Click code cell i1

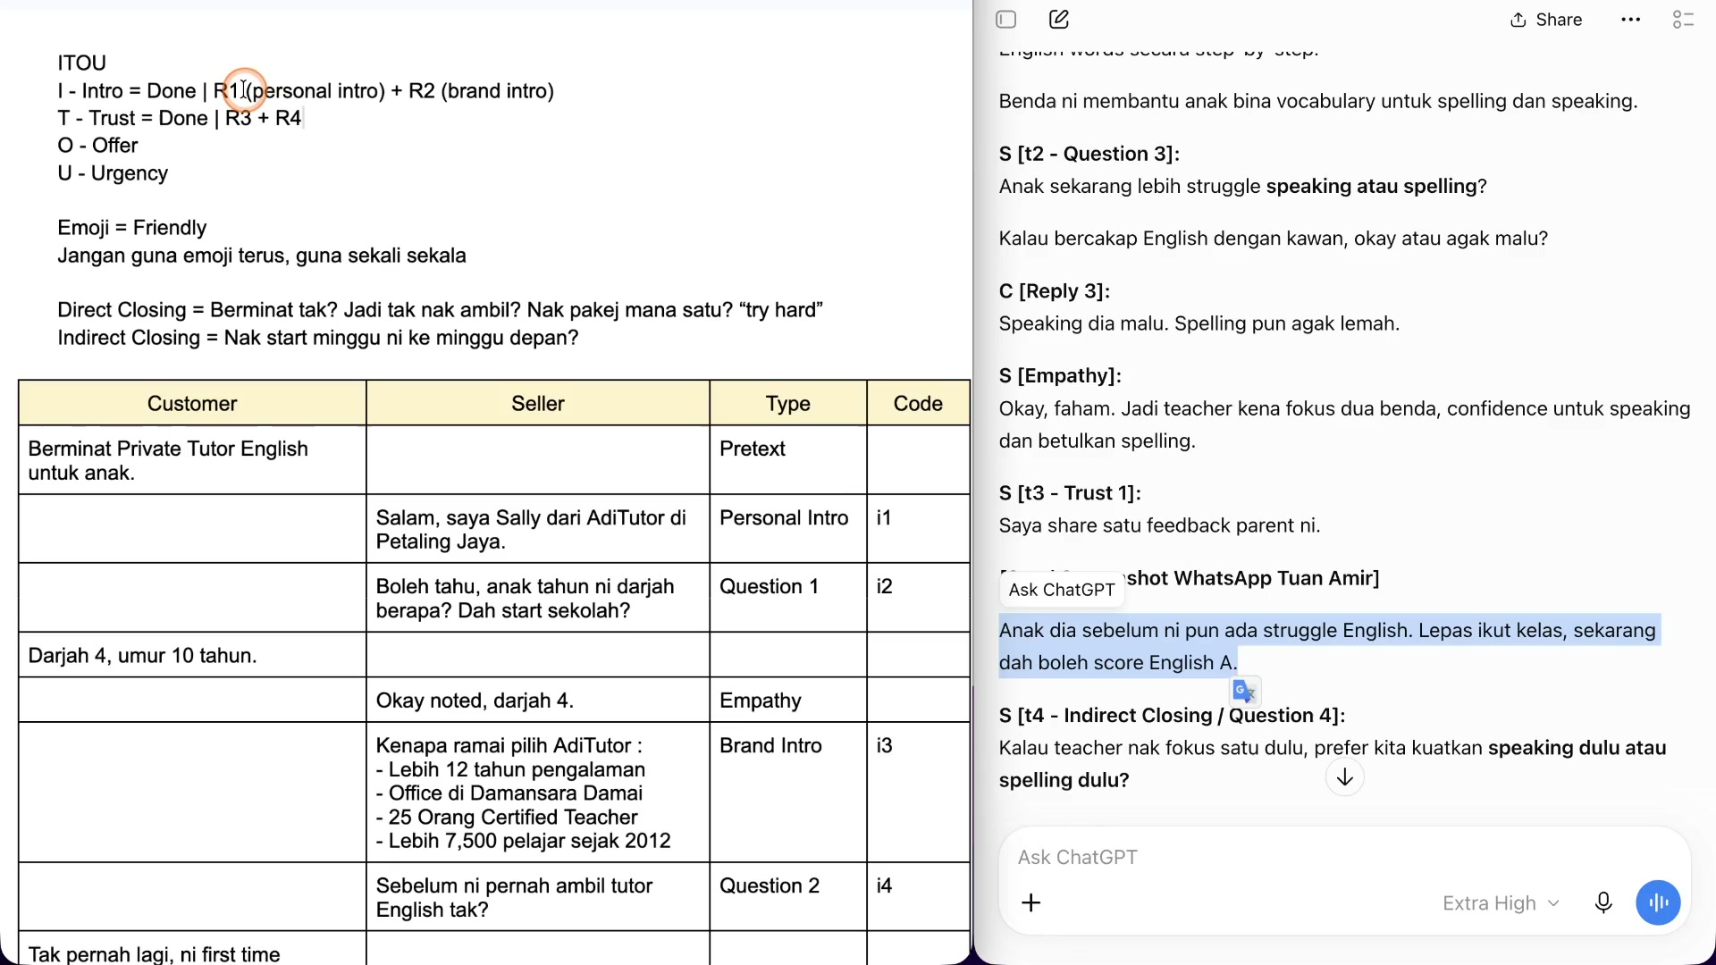pos(918,529)
